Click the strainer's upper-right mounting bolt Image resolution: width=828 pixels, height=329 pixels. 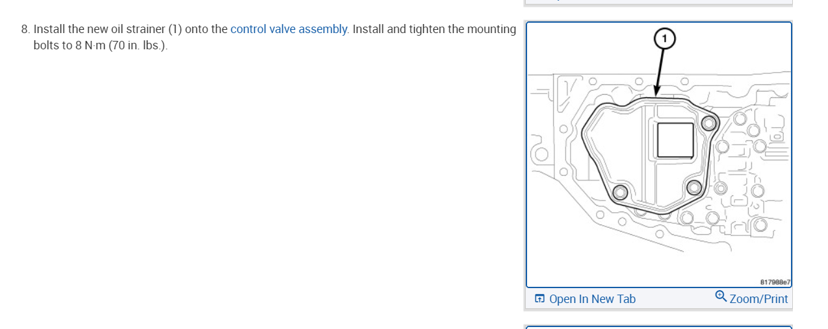(x=710, y=123)
